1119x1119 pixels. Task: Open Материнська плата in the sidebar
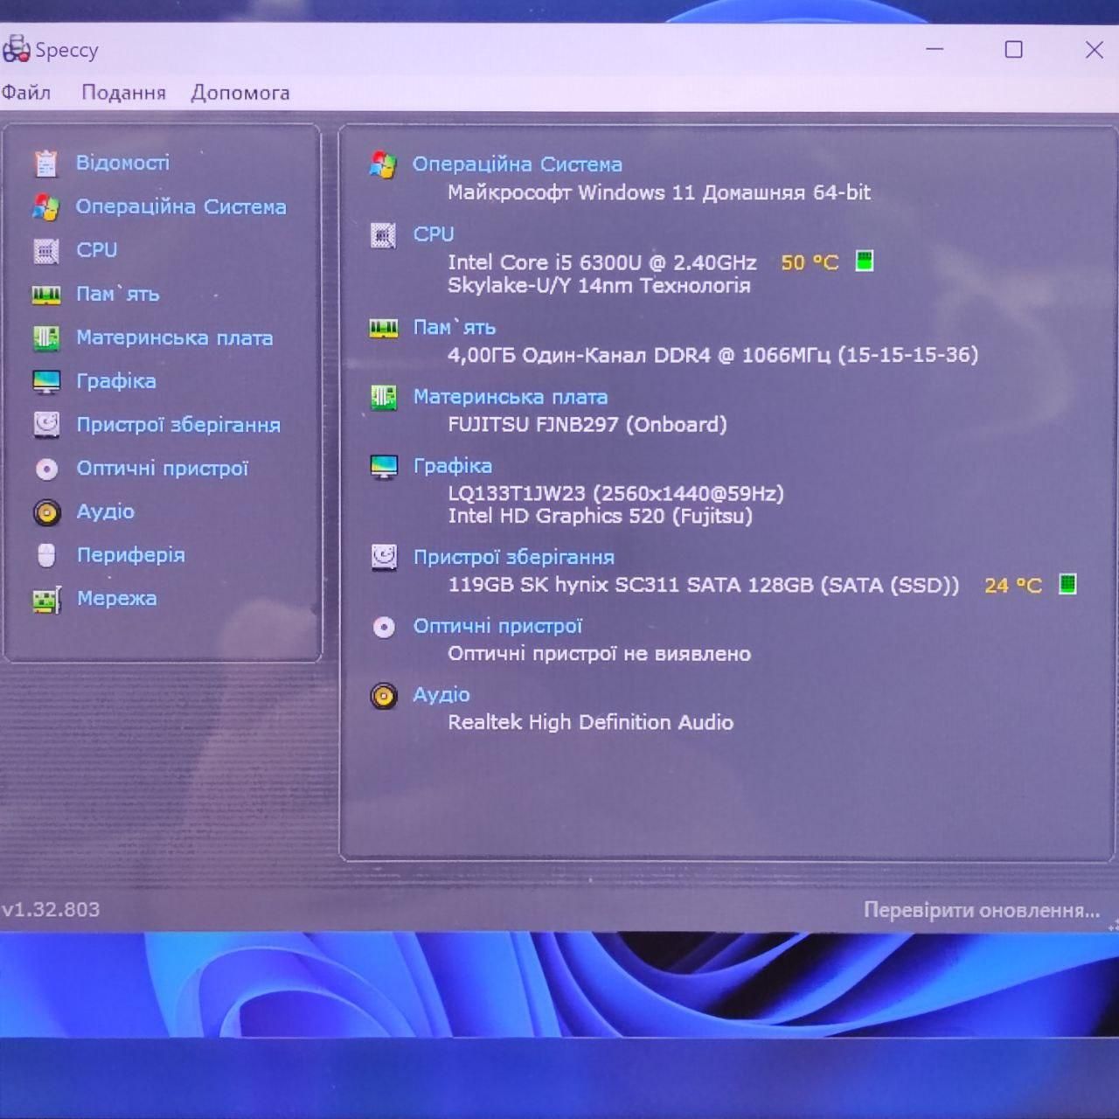click(174, 337)
